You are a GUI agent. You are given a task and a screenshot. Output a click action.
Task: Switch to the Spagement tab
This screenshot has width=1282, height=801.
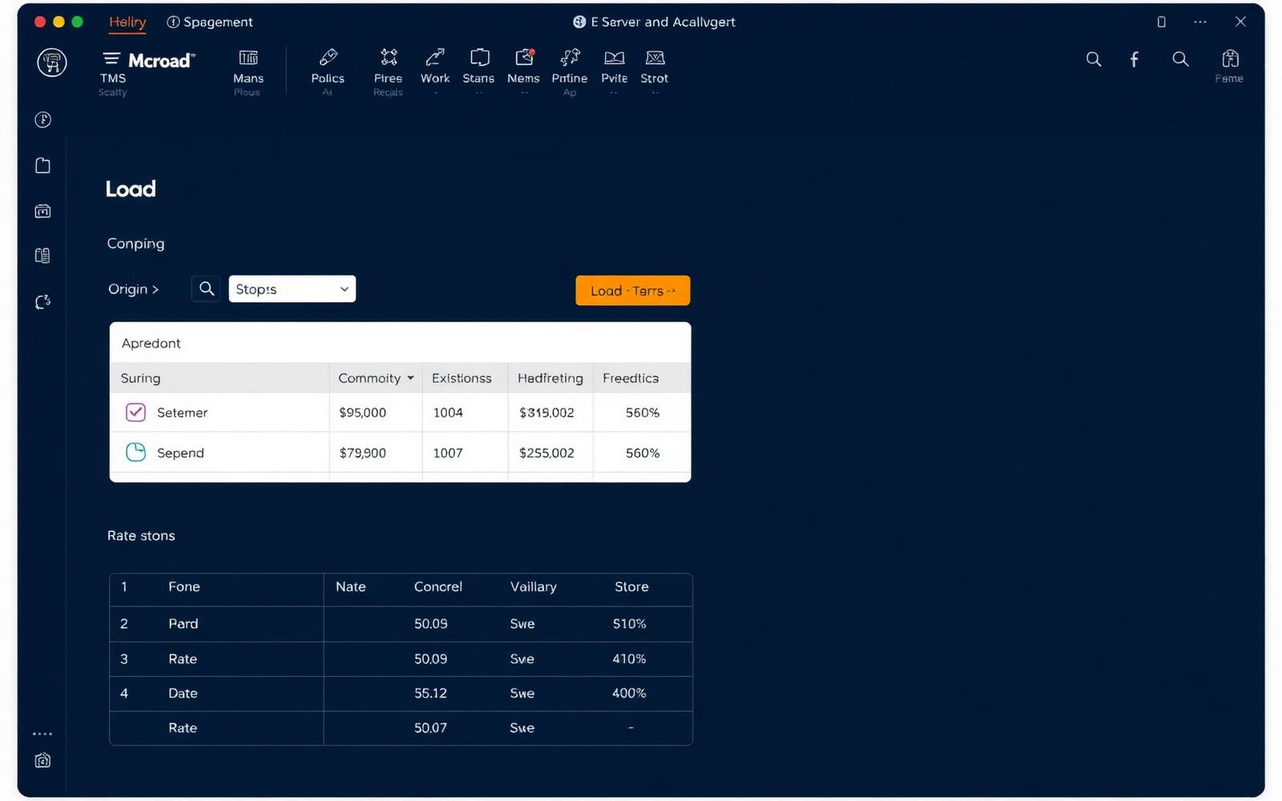tap(209, 22)
